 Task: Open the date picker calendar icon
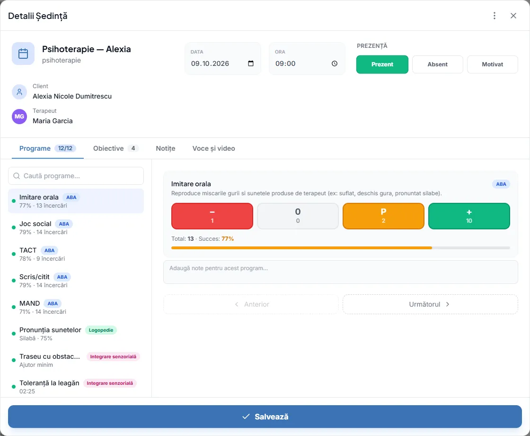251,64
